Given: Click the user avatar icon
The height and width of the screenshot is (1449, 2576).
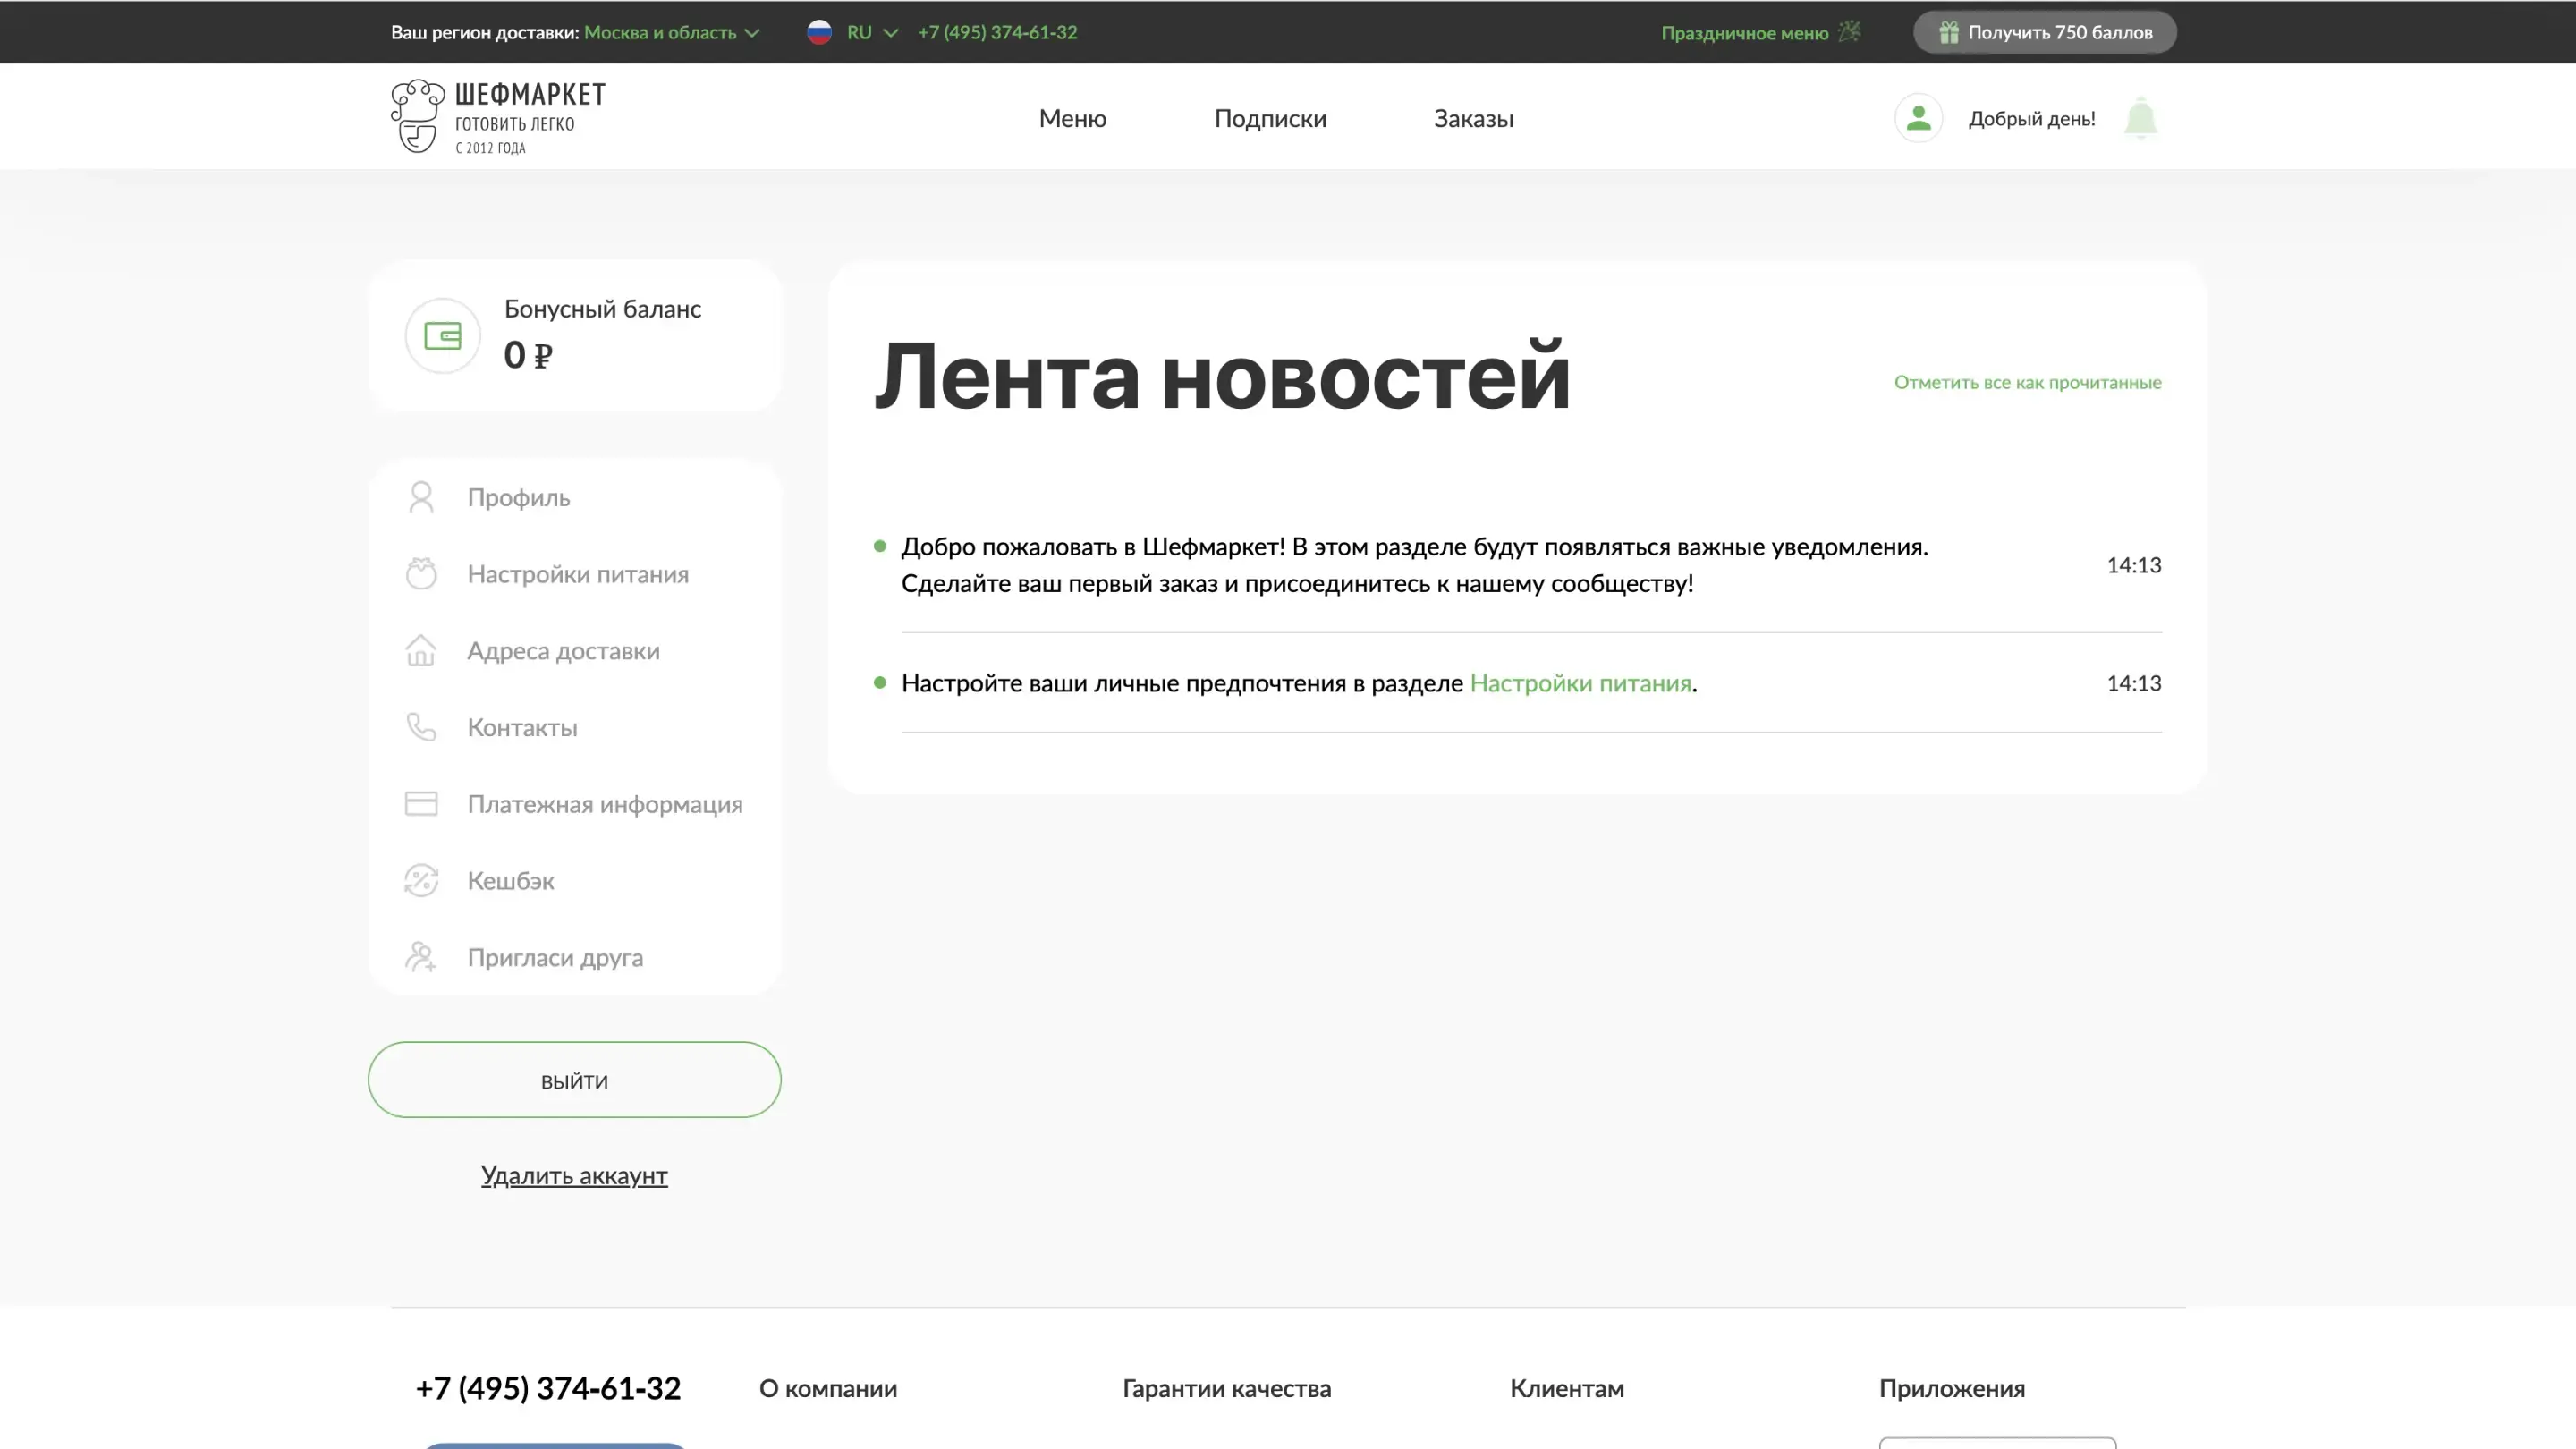Looking at the screenshot, I should [1918, 118].
